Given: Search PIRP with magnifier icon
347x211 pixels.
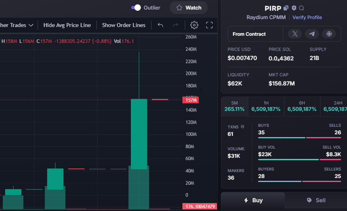Looking at the screenshot, I should [301, 8].
